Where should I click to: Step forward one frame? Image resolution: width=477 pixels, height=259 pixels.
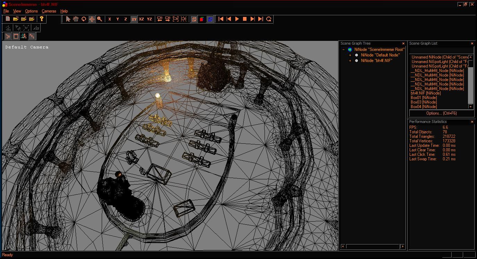click(253, 19)
